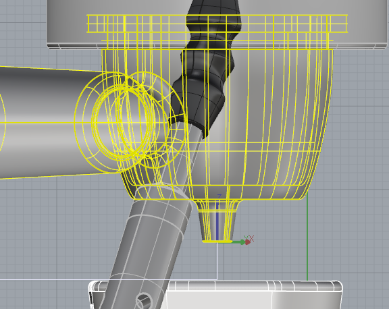
Task: Click the yellow rectangular flange at top
Action: coord(217,24)
